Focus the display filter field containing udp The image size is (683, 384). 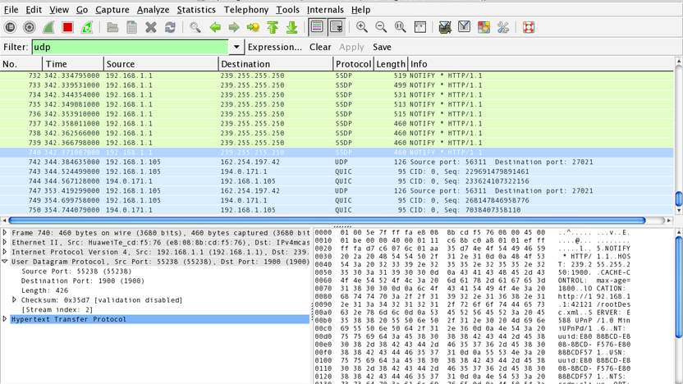130,47
